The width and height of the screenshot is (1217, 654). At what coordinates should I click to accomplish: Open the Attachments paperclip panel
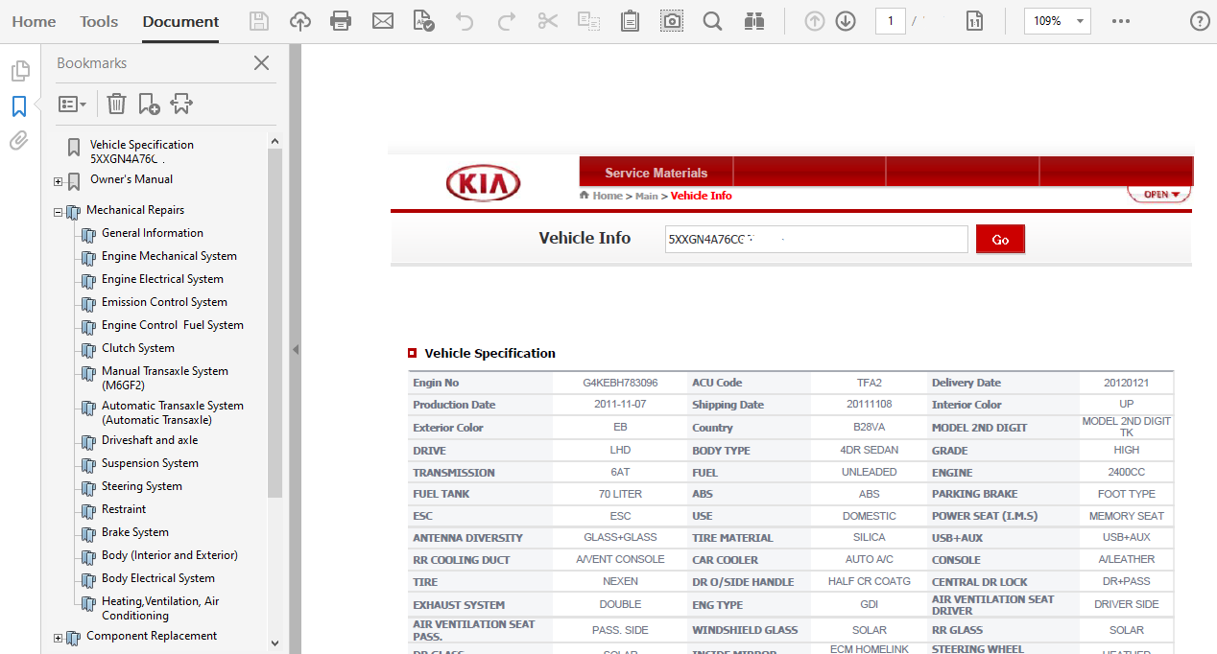tap(19, 142)
